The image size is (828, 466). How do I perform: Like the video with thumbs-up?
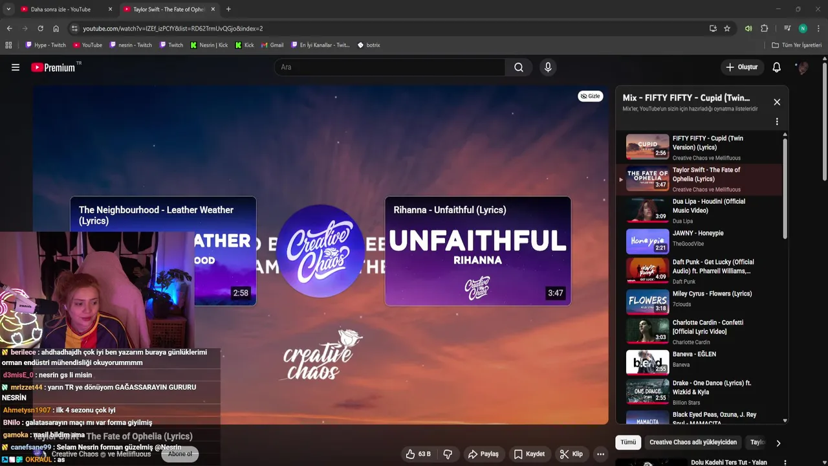pyautogui.click(x=418, y=454)
